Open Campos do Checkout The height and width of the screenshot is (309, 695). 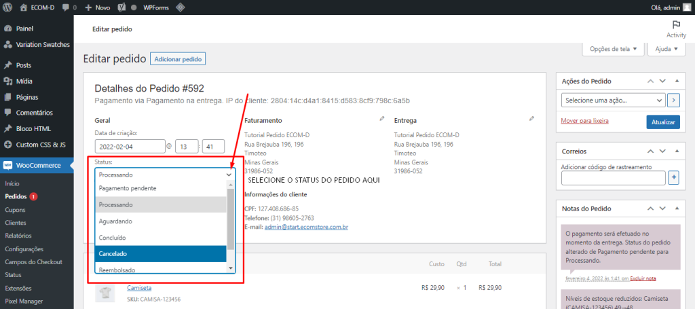(33, 262)
